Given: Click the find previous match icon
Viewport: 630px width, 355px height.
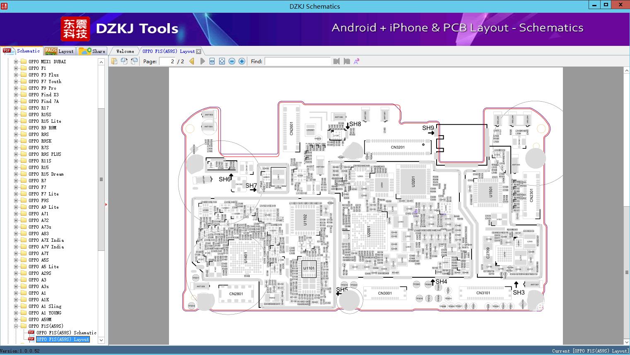Looking at the screenshot, I should (x=336, y=61).
